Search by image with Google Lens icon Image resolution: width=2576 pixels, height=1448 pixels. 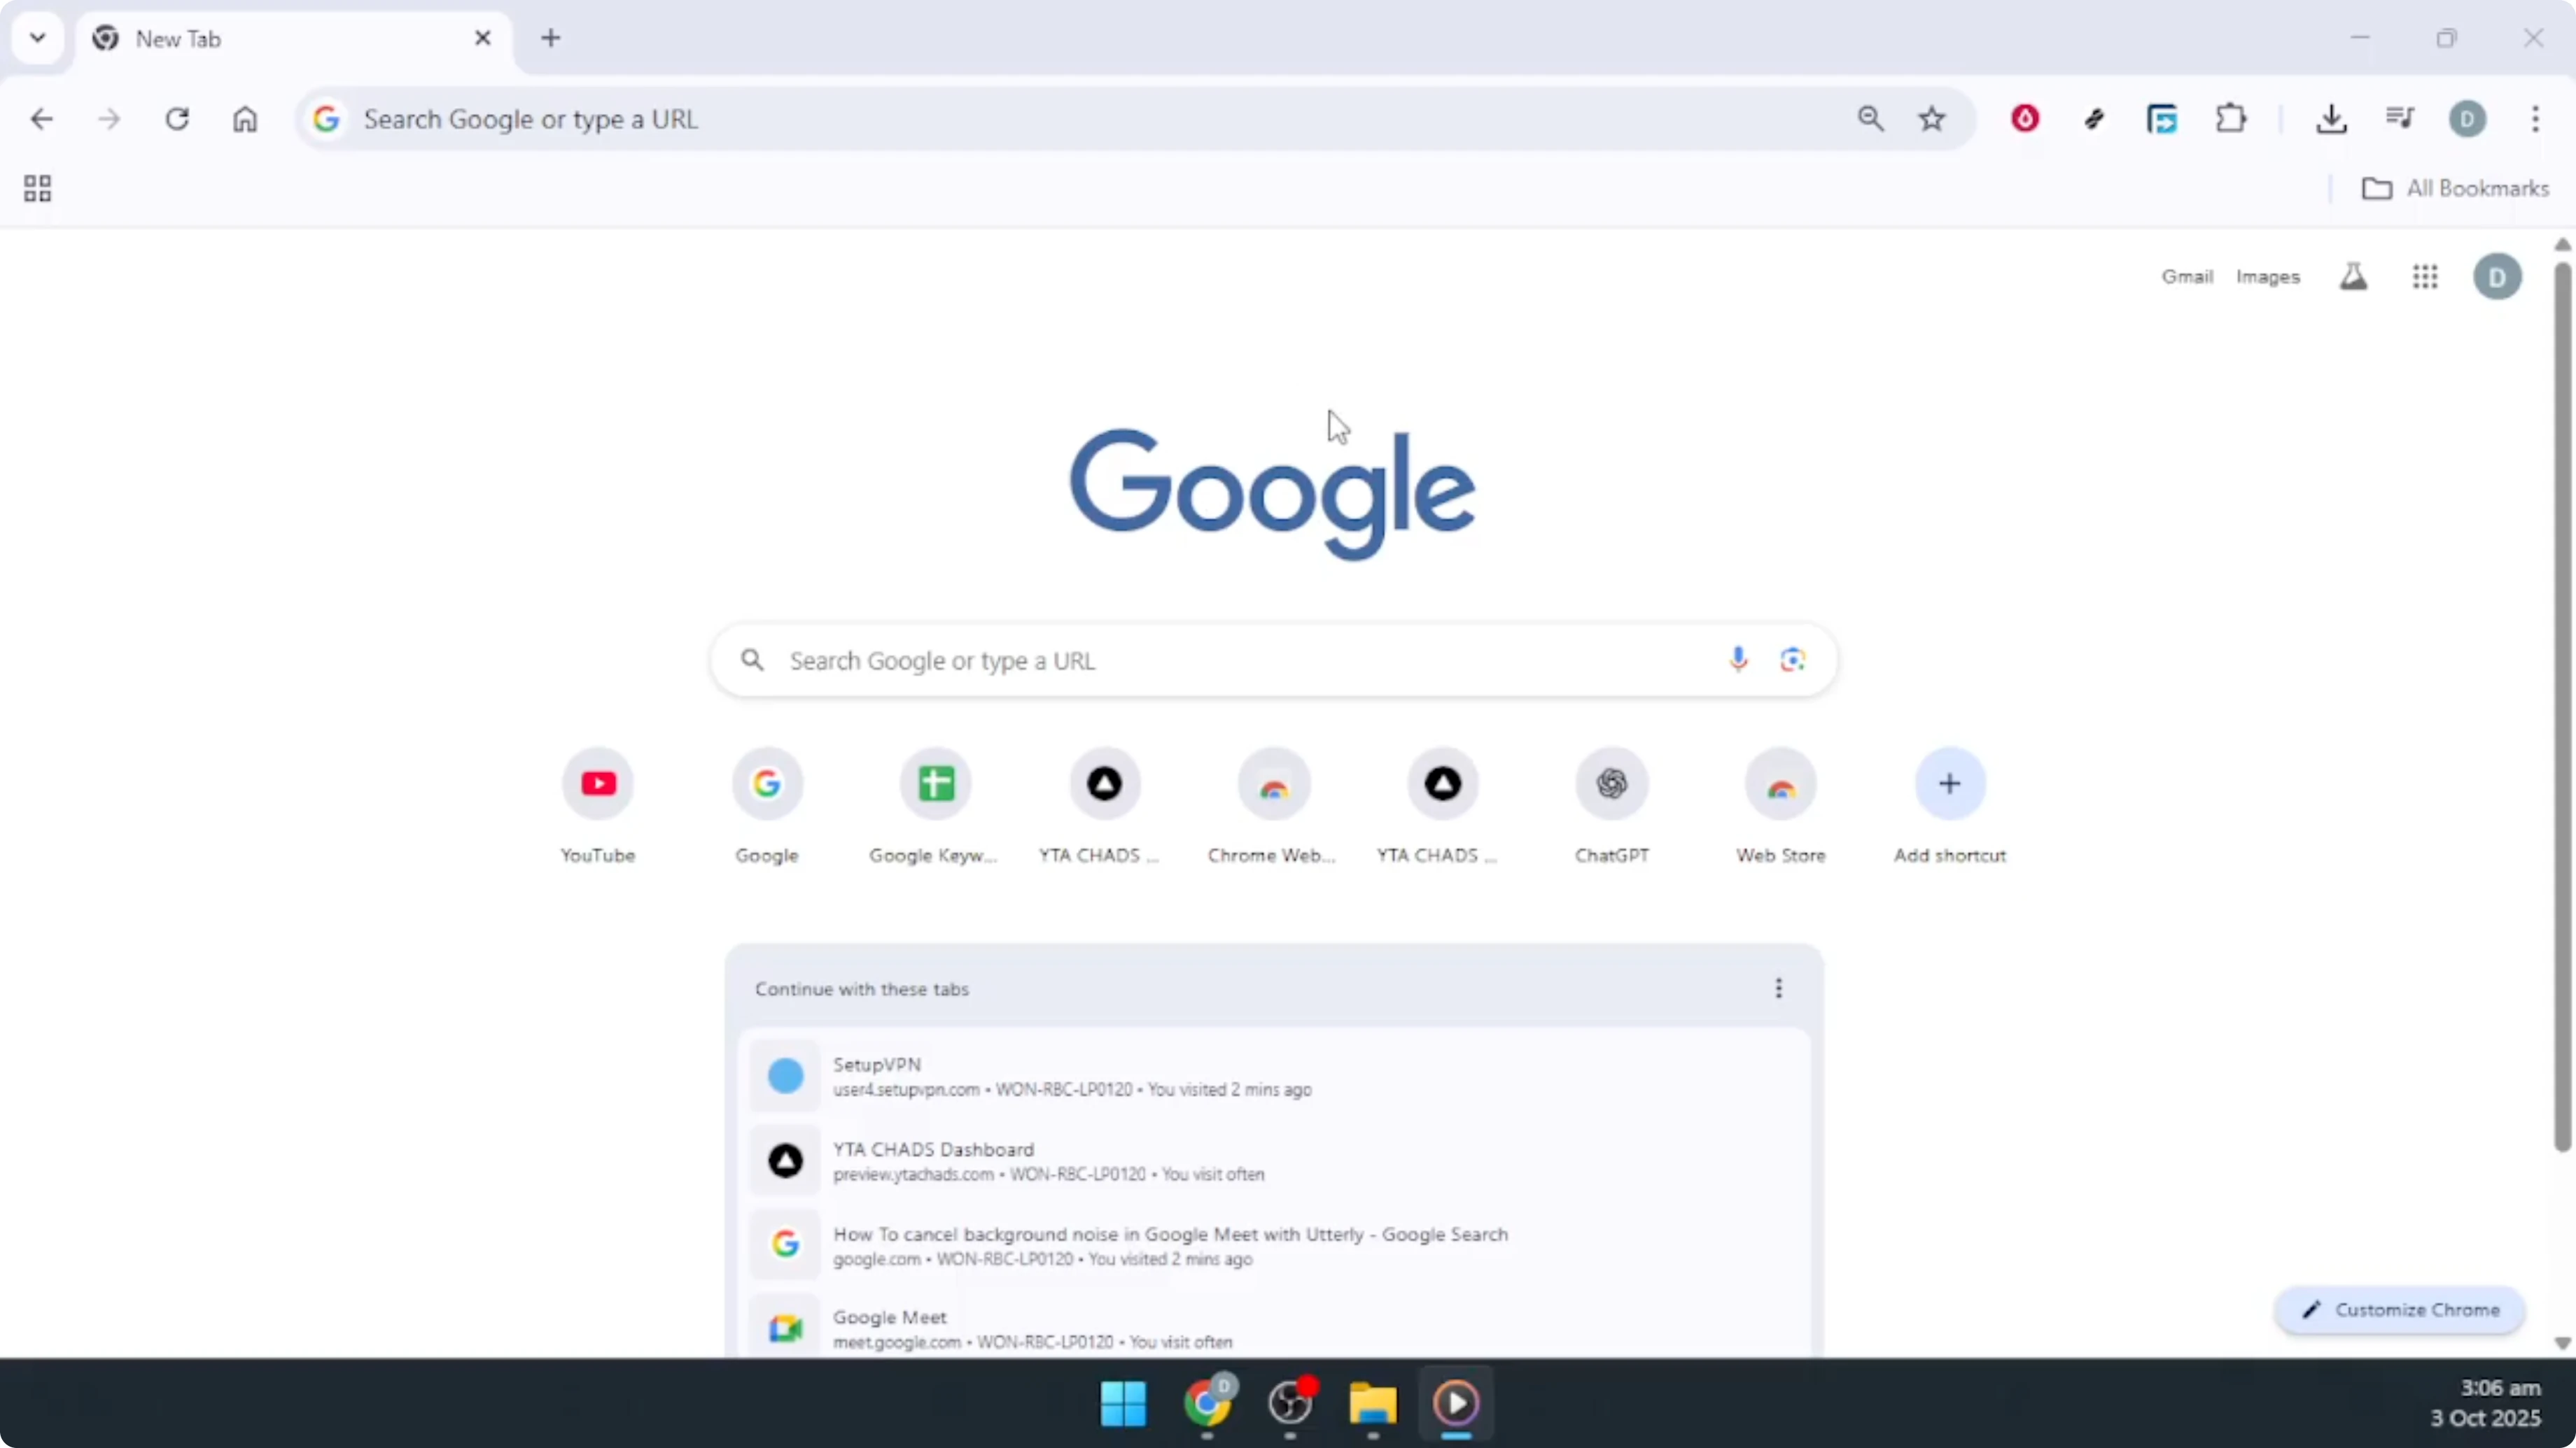1792,660
